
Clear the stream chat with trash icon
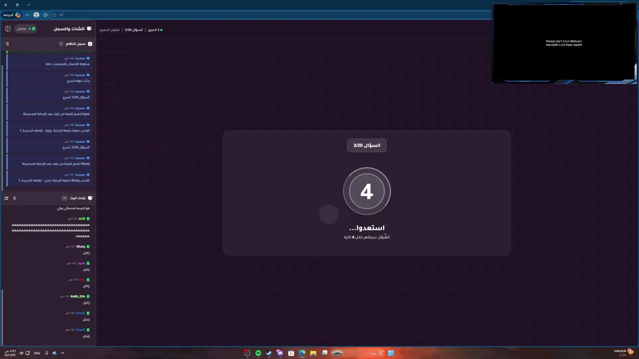(14, 198)
